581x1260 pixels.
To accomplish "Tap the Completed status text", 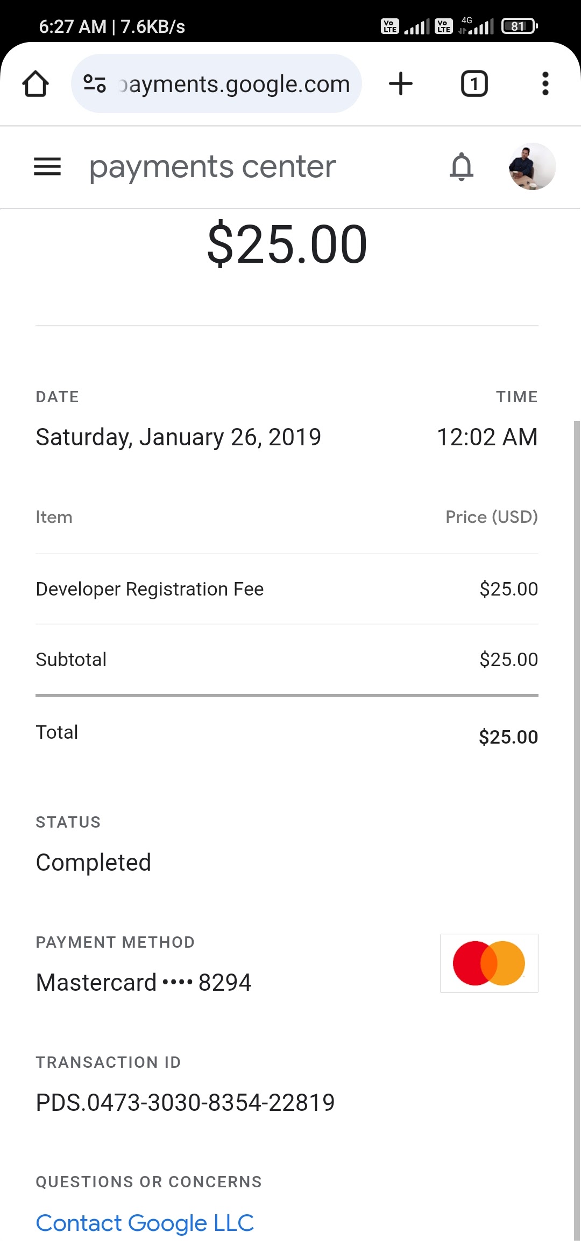I will (93, 862).
